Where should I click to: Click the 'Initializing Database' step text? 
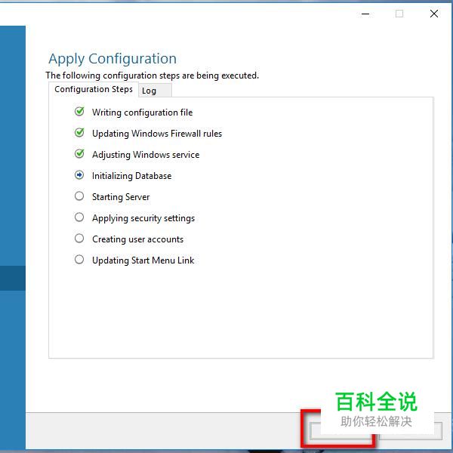point(131,176)
